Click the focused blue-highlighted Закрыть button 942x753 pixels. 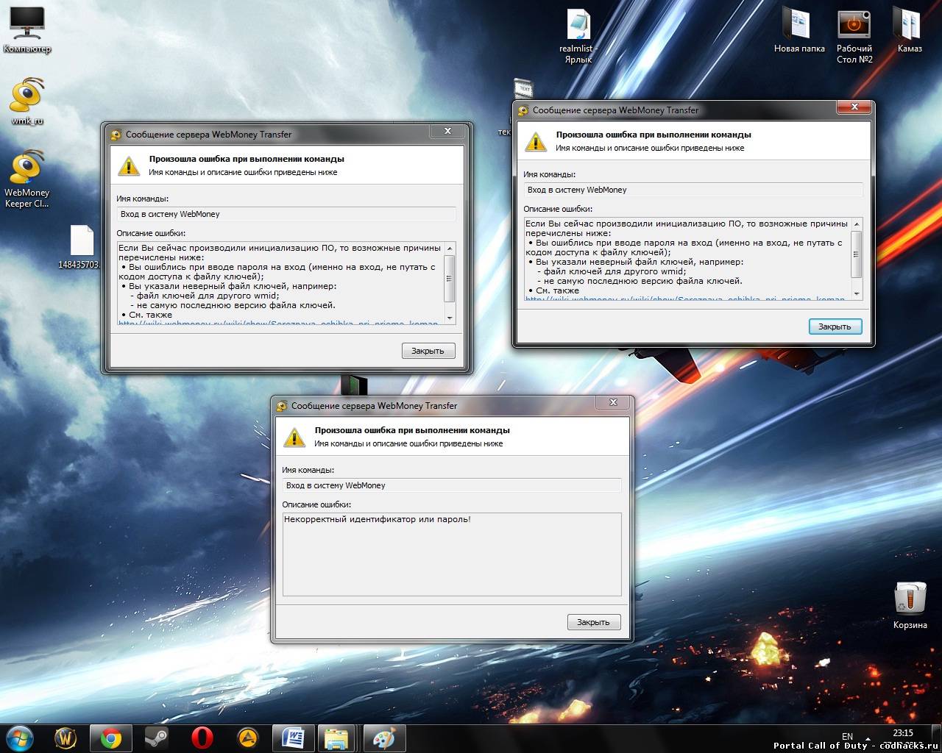pos(835,326)
